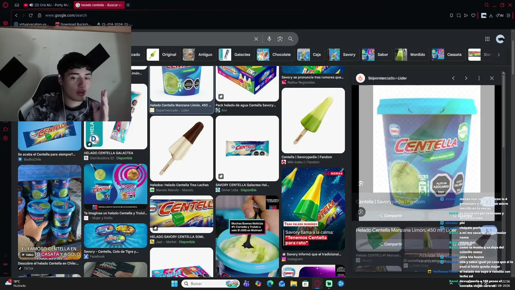
Task: Show next image in preview panel
Action: 466,78
